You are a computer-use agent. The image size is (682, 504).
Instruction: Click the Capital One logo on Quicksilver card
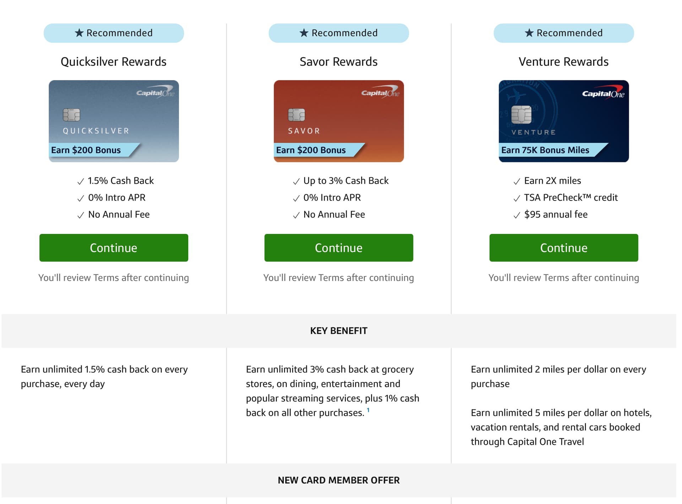coord(155,92)
